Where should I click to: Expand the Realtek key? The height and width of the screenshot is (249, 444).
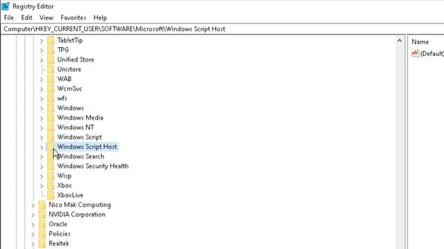point(33,243)
